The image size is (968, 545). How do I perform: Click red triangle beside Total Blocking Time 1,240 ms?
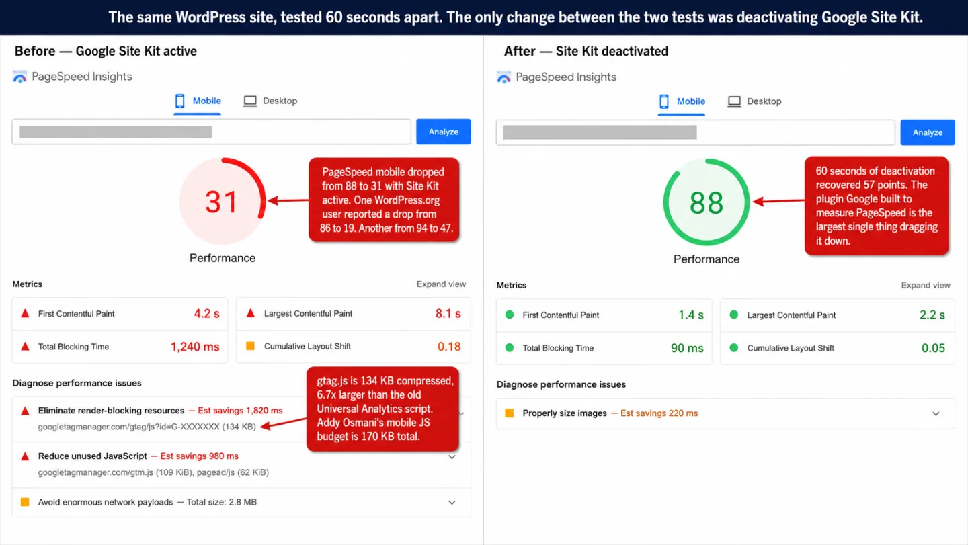click(25, 347)
